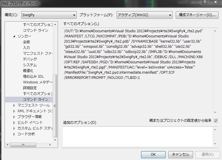This screenshot has width=222, height=160.
Task: Select ビルド イベント tree label
Action: (x=30, y=122)
